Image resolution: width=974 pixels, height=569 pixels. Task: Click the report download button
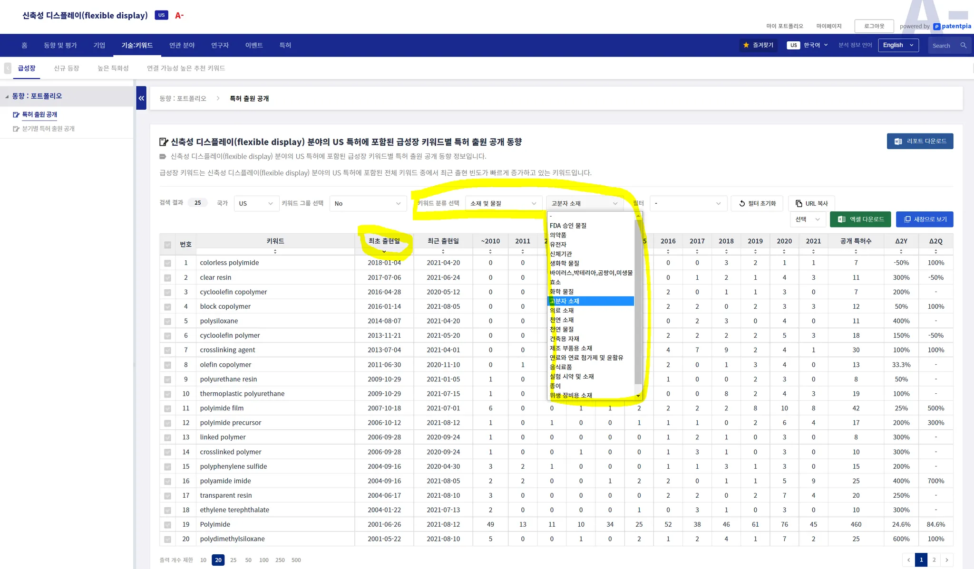[920, 141]
